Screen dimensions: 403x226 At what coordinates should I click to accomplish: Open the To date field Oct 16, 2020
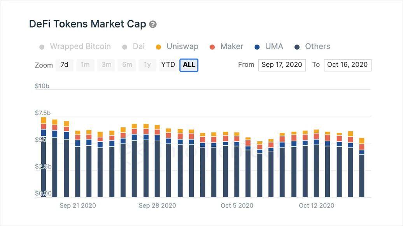[x=347, y=65]
